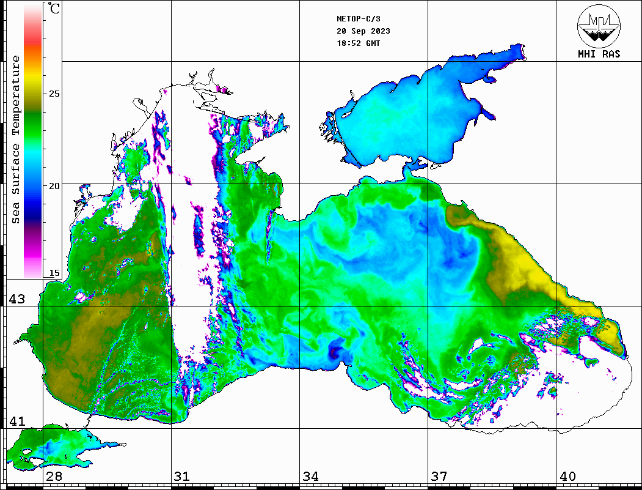The height and width of the screenshot is (490, 642).
Task: Click the 18:52 GMT timestamp
Action: (358, 43)
